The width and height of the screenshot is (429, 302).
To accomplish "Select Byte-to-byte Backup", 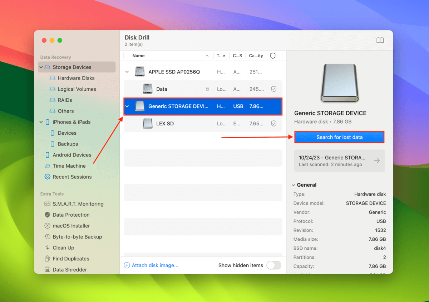I will click(73, 237).
